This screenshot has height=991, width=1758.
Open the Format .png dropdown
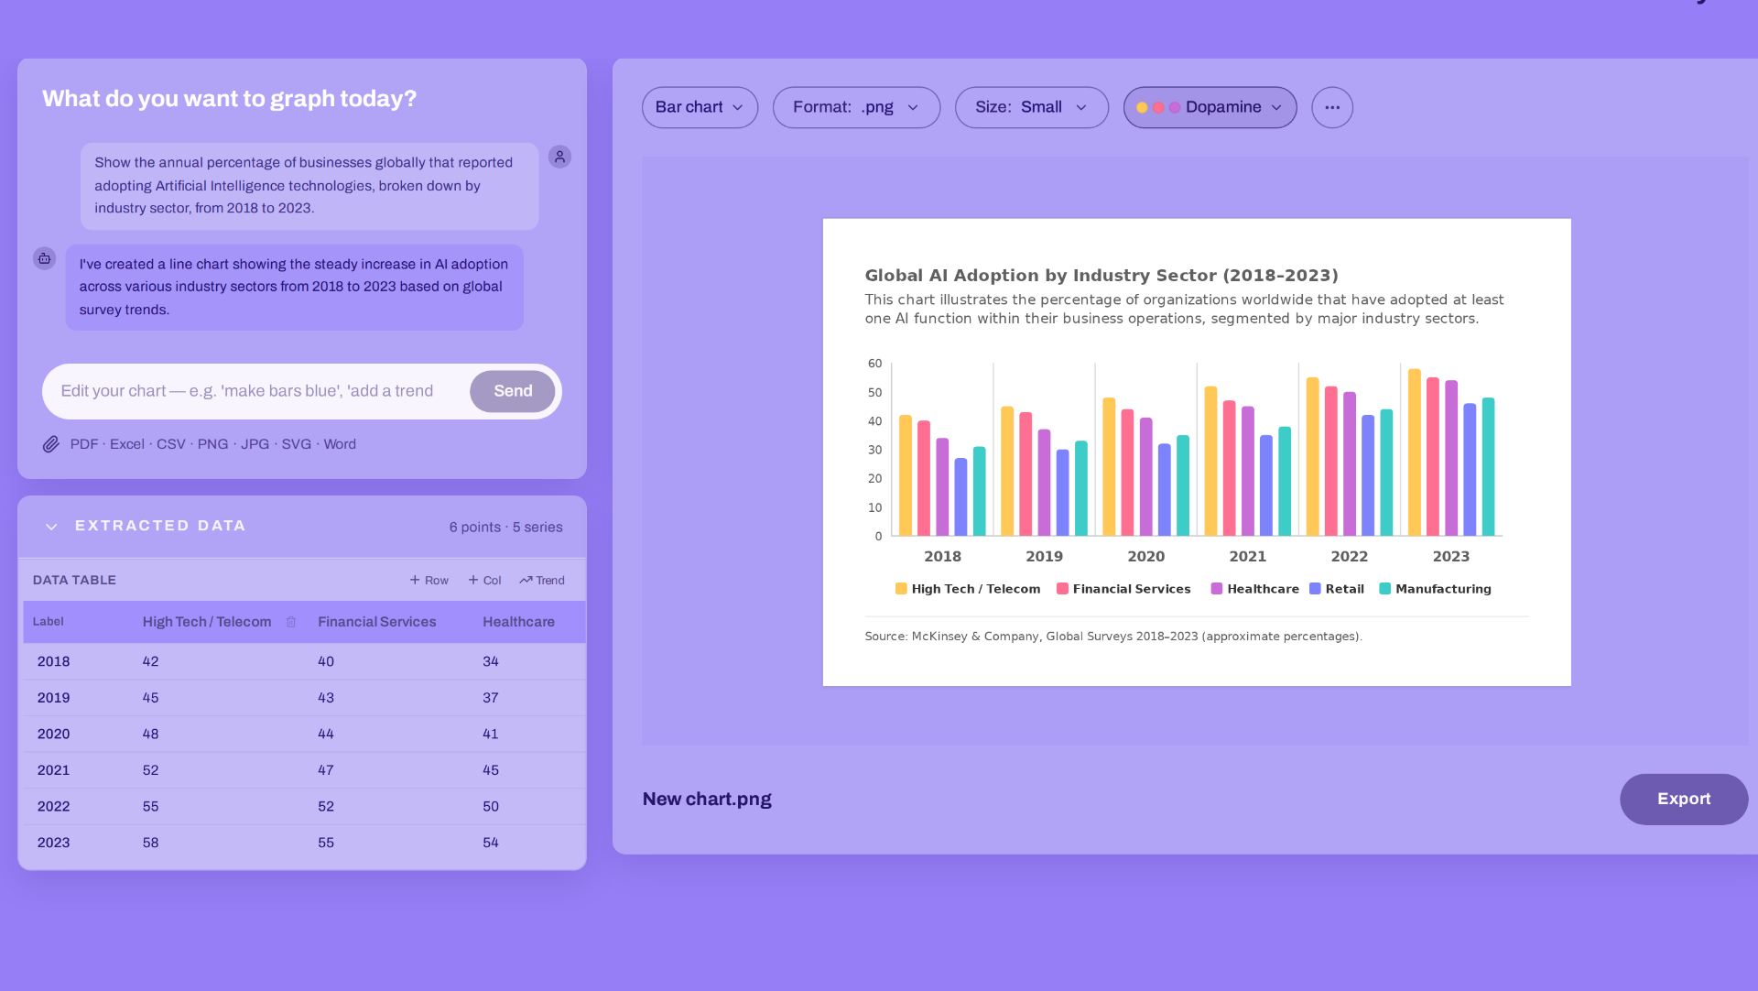856,107
